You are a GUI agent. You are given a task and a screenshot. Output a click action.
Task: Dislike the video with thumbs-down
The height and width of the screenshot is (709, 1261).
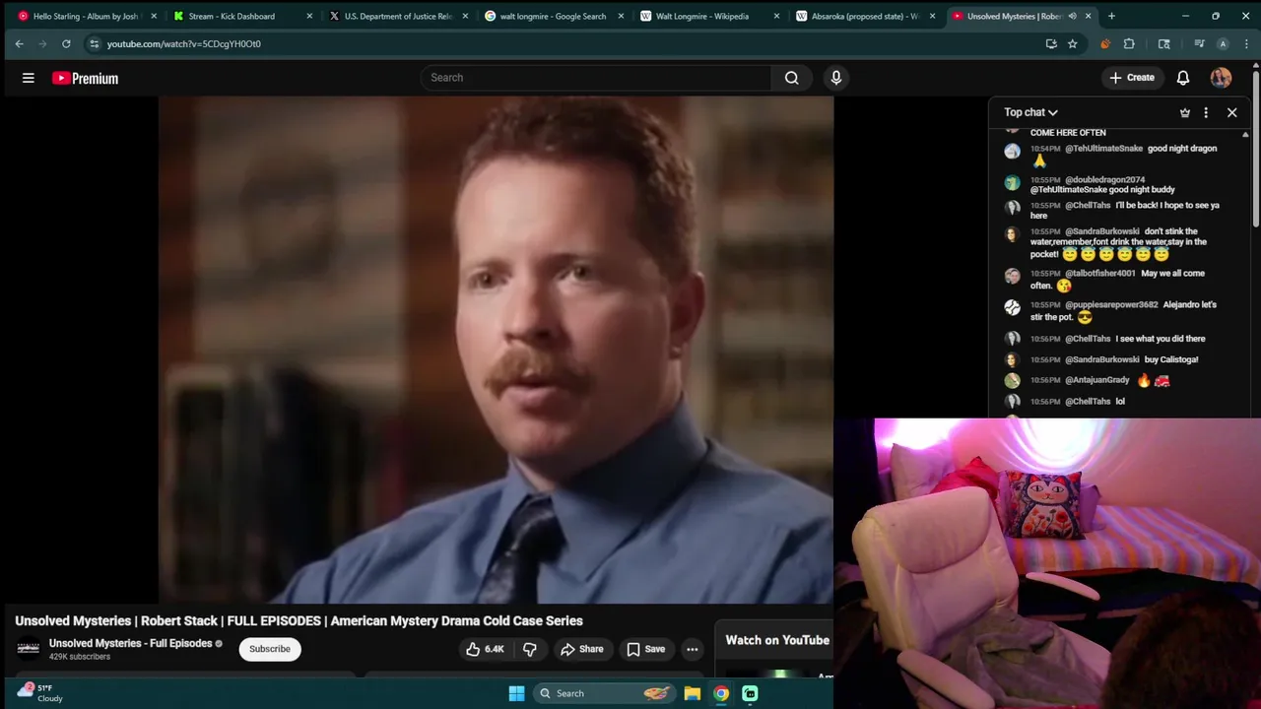point(529,649)
